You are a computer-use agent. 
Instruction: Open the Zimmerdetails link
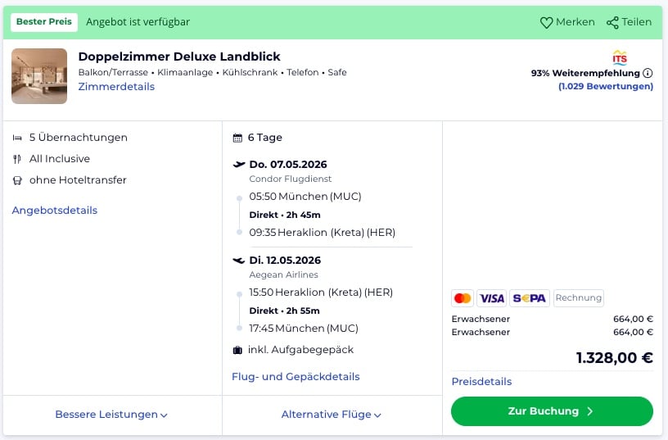tap(116, 87)
